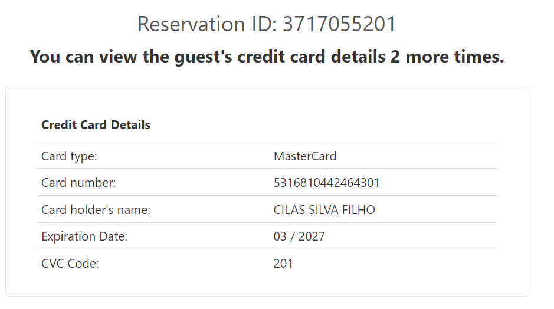The image size is (554, 309).
Task: Click the "Card type:" label
Action: click(69, 156)
